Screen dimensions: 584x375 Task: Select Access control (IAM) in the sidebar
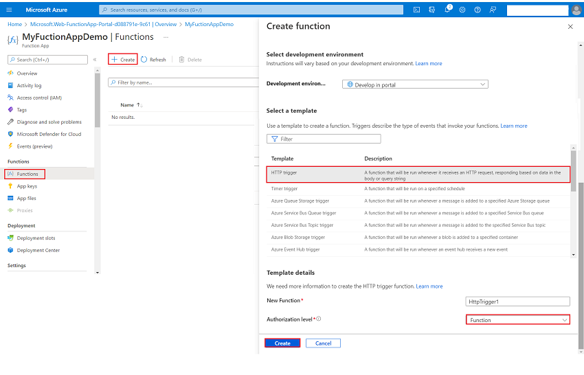pyautogui.click(x=38, y=98)
